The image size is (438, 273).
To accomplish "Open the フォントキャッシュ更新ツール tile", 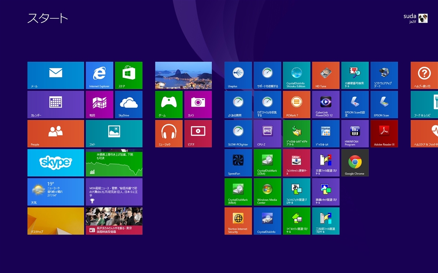I will (297, 163).
